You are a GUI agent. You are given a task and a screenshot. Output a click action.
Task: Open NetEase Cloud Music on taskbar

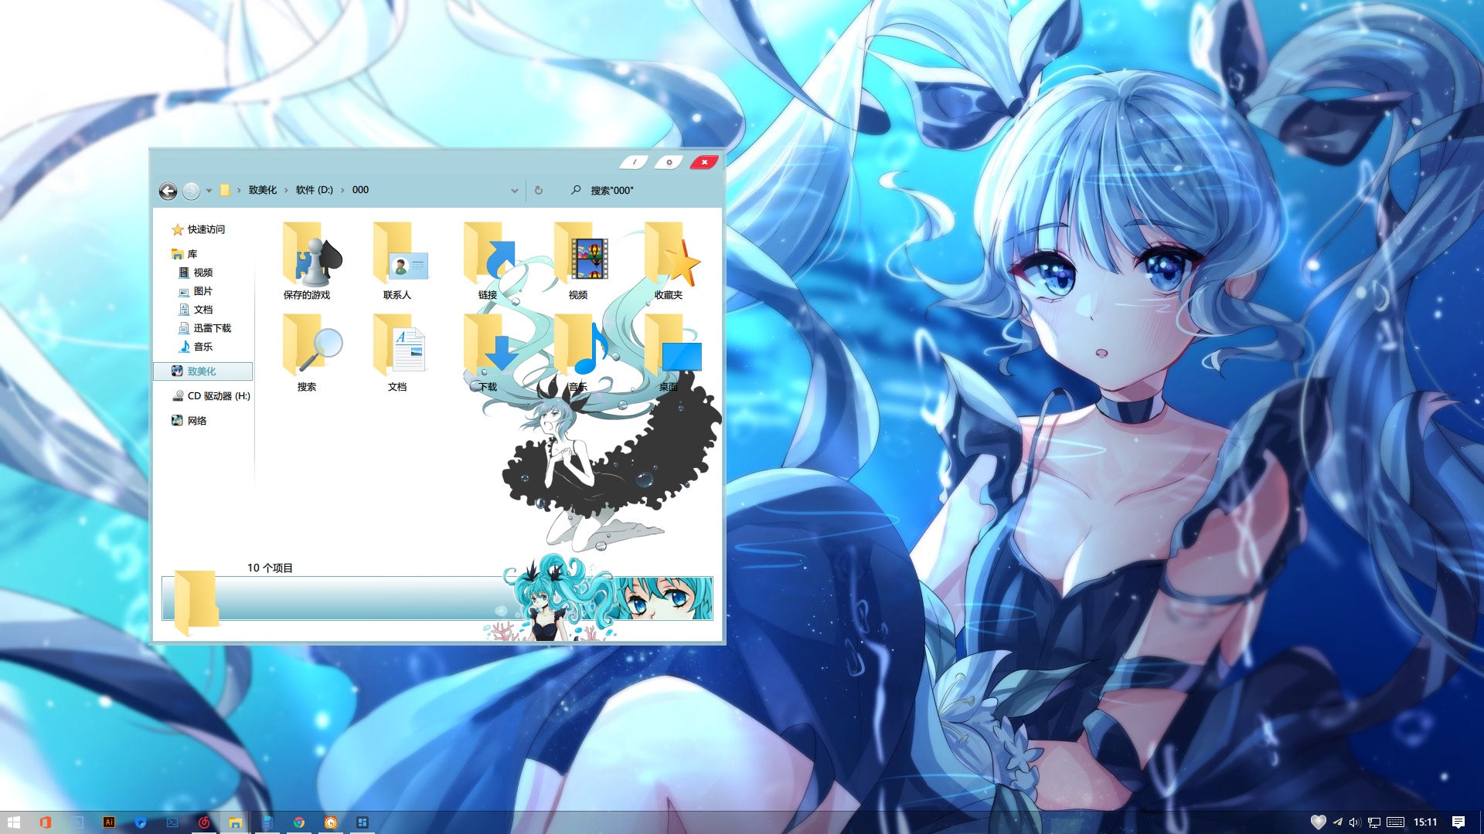point(204,822)
